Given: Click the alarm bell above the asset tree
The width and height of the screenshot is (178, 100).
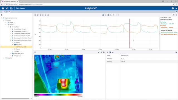Looking at the screenshot, I should [2, 15].
